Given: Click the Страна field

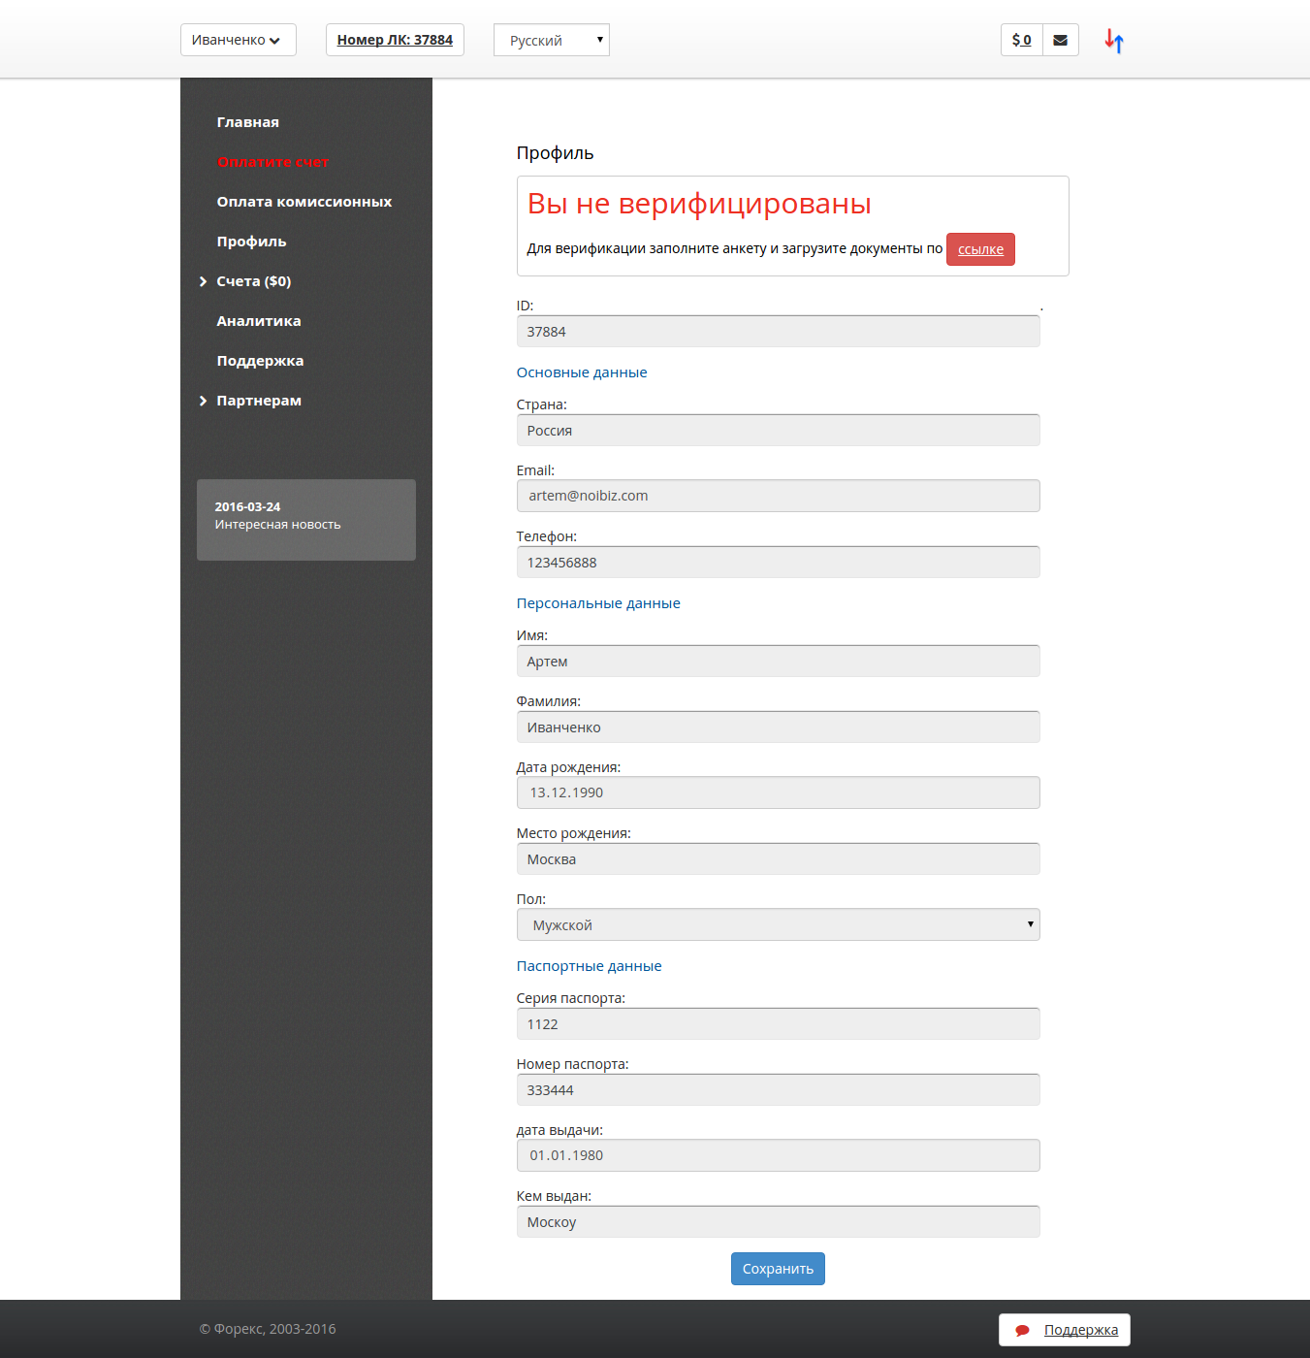Looking at the screenshot, I should (779, 430).
